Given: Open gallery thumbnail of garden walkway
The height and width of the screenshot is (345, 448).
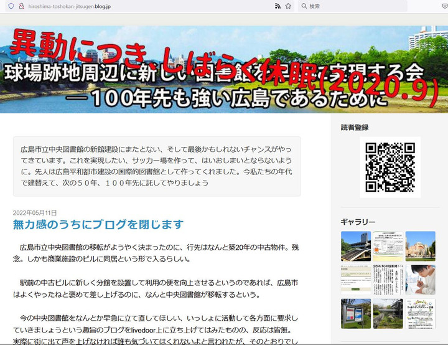Looking at the screenshot, I should 388,313.
